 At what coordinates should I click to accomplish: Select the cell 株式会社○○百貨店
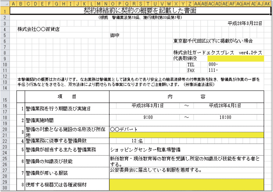point(38,29)
